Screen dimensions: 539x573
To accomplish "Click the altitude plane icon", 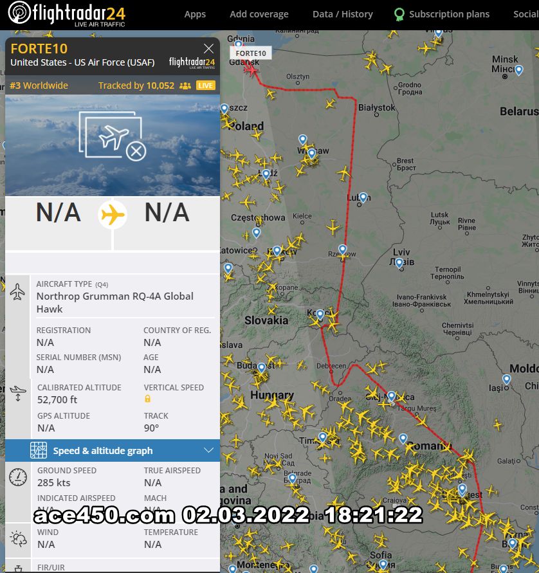I will pos(18,393).
